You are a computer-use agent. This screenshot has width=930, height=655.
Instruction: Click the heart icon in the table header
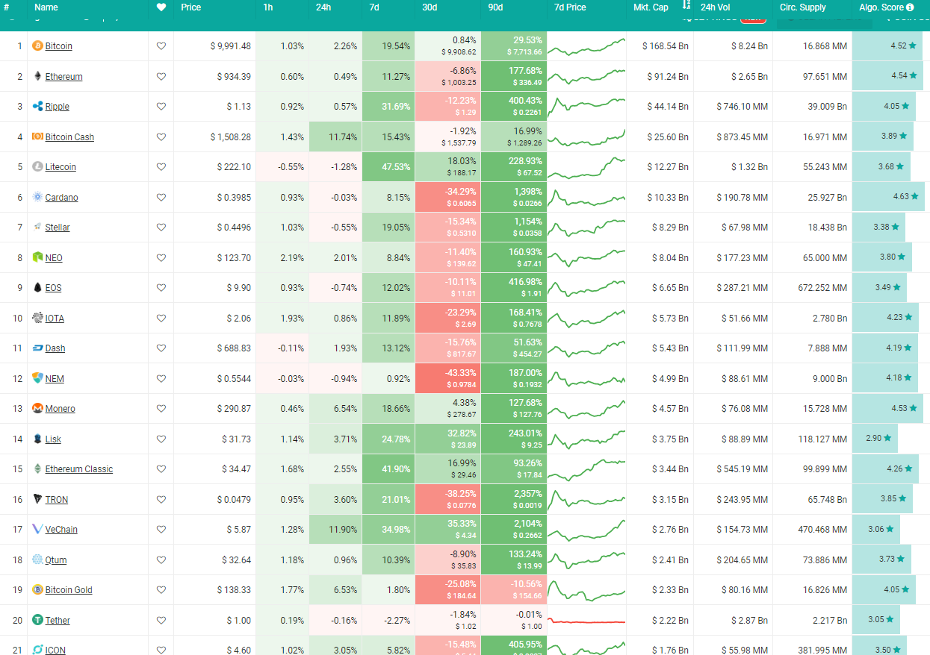(161, 7)
